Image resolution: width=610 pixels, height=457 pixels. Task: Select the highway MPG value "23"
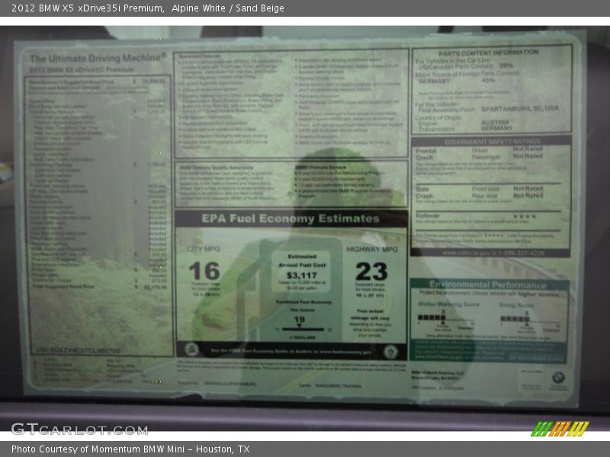pyautogui.click(x=371, y=271)
